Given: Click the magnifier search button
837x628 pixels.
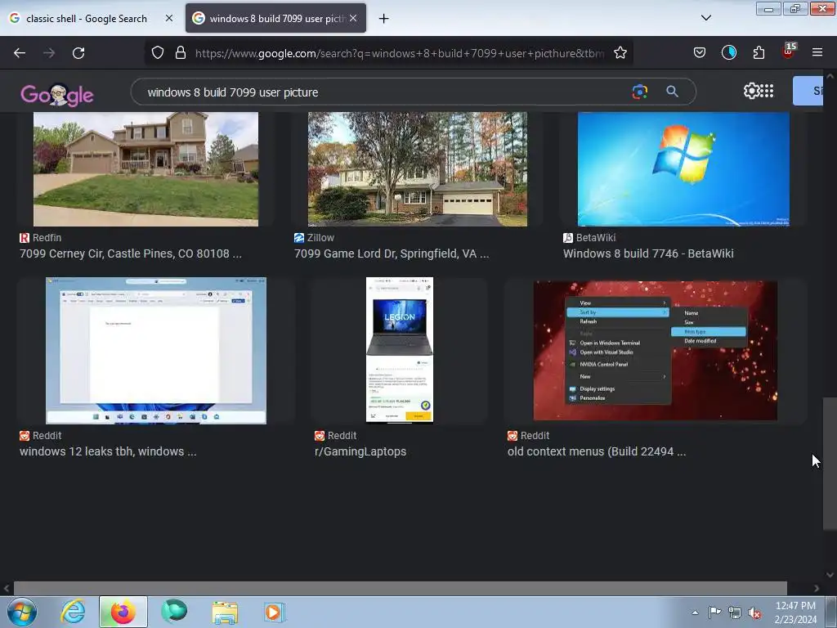Looking at the screenshot, I should tap(672, 92).
